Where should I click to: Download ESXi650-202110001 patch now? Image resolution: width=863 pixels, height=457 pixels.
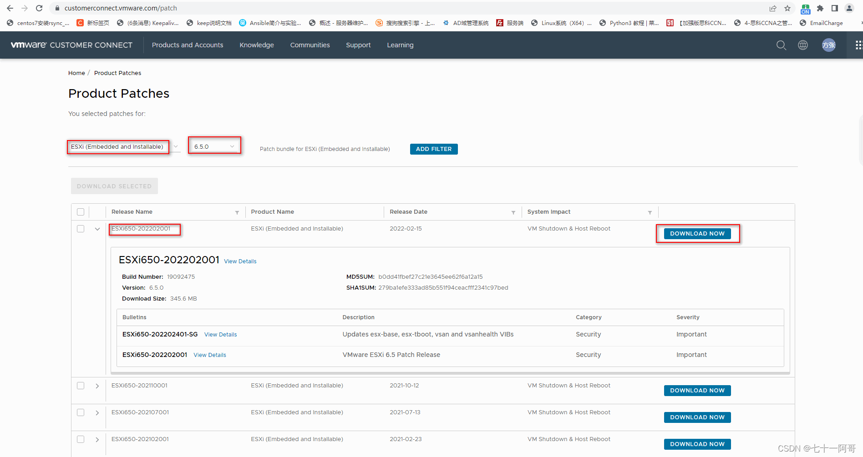(697, 391)
